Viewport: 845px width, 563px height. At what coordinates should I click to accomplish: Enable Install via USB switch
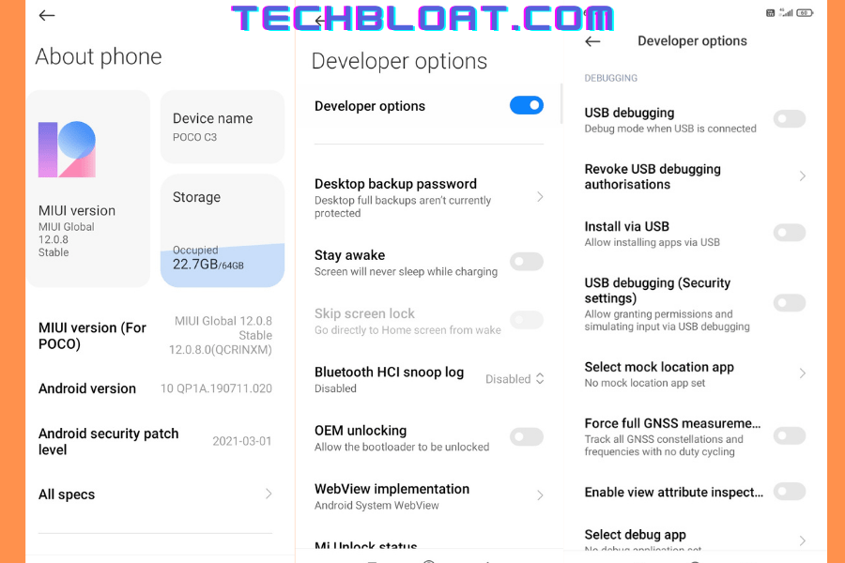[790, 233]
